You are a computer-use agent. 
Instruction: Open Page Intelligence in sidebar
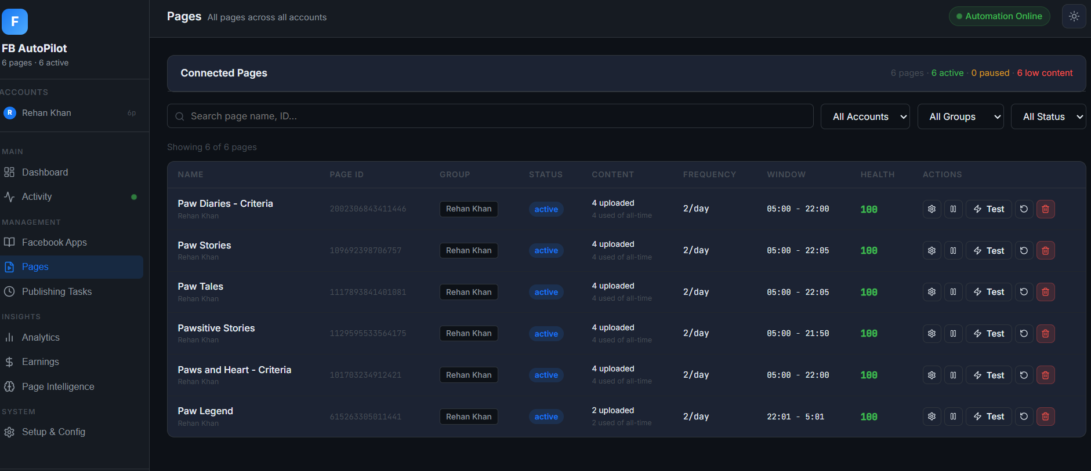[71, 386]
